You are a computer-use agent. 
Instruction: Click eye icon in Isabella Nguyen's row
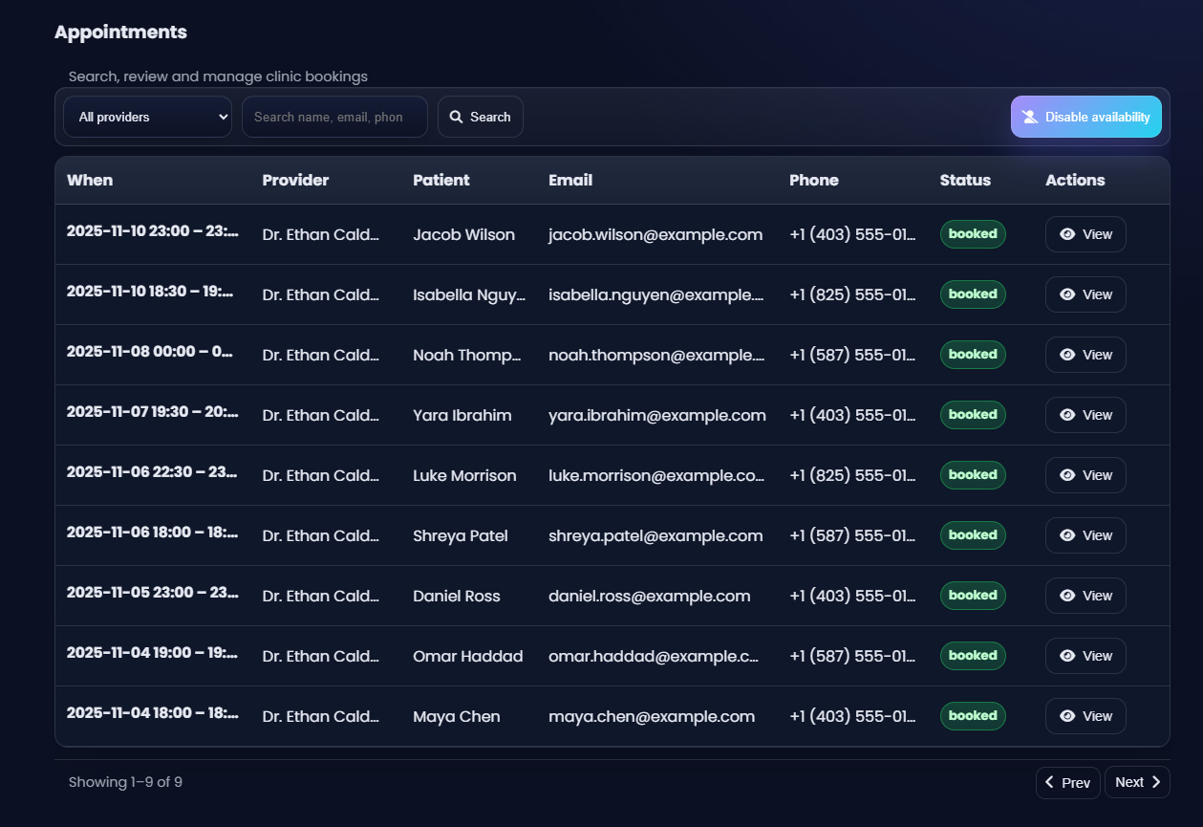pyautogui.click(x=1067, y=294)
